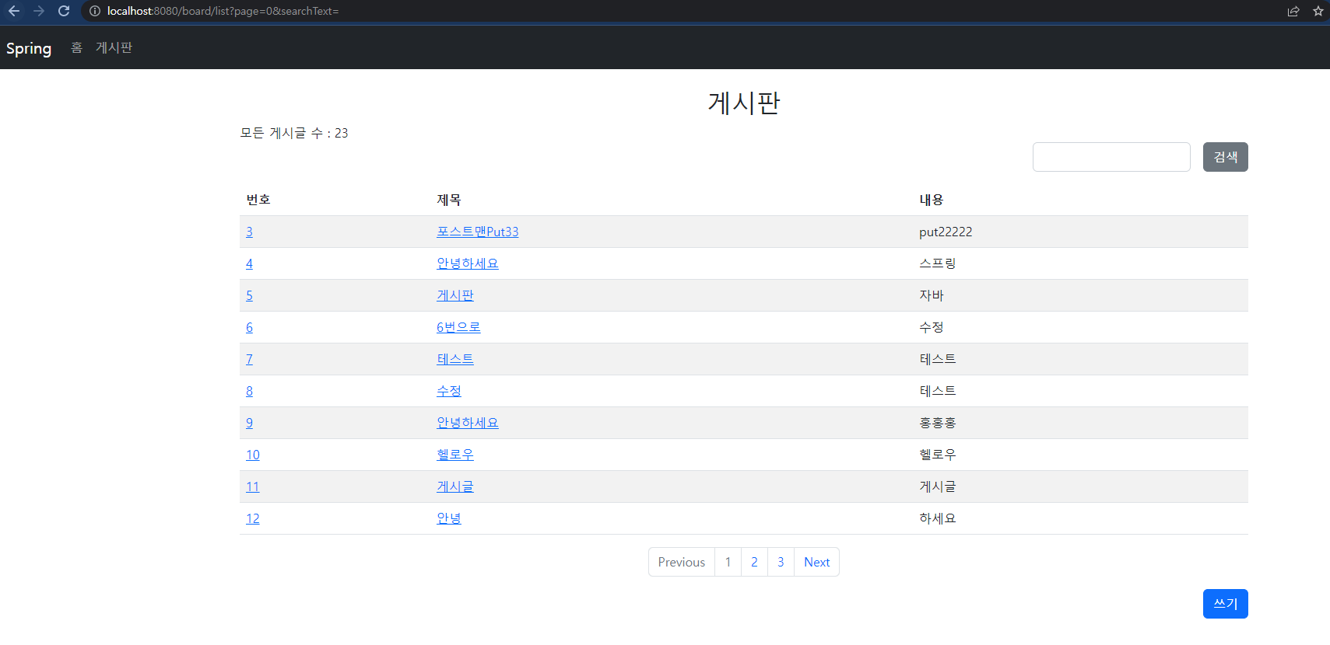Open the 안녕하세요 post in row 9
The image size is (1330, 645).
(x=468, y=423)
